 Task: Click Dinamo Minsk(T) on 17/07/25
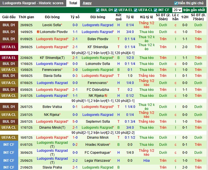(x=52, y=128)
